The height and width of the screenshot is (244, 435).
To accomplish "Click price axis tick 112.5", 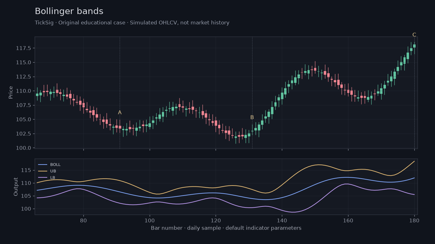I will (x=23, y=77).
